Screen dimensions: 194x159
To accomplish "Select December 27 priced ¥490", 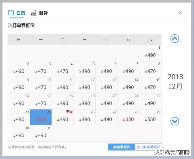I will 106,117.
